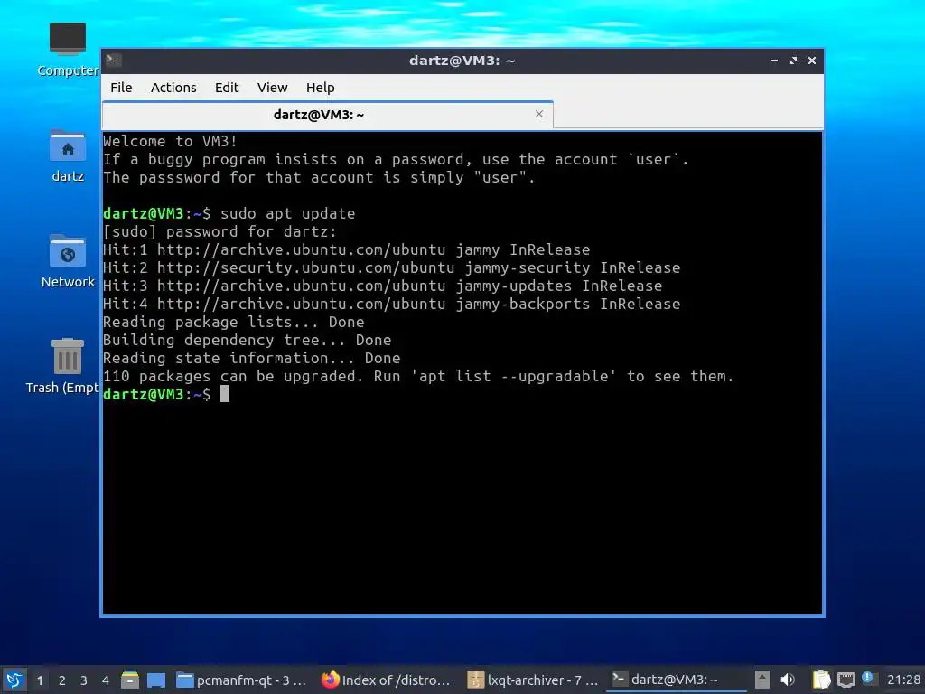Switch to workspace 1
925x694 pixels.
[40, 680]
